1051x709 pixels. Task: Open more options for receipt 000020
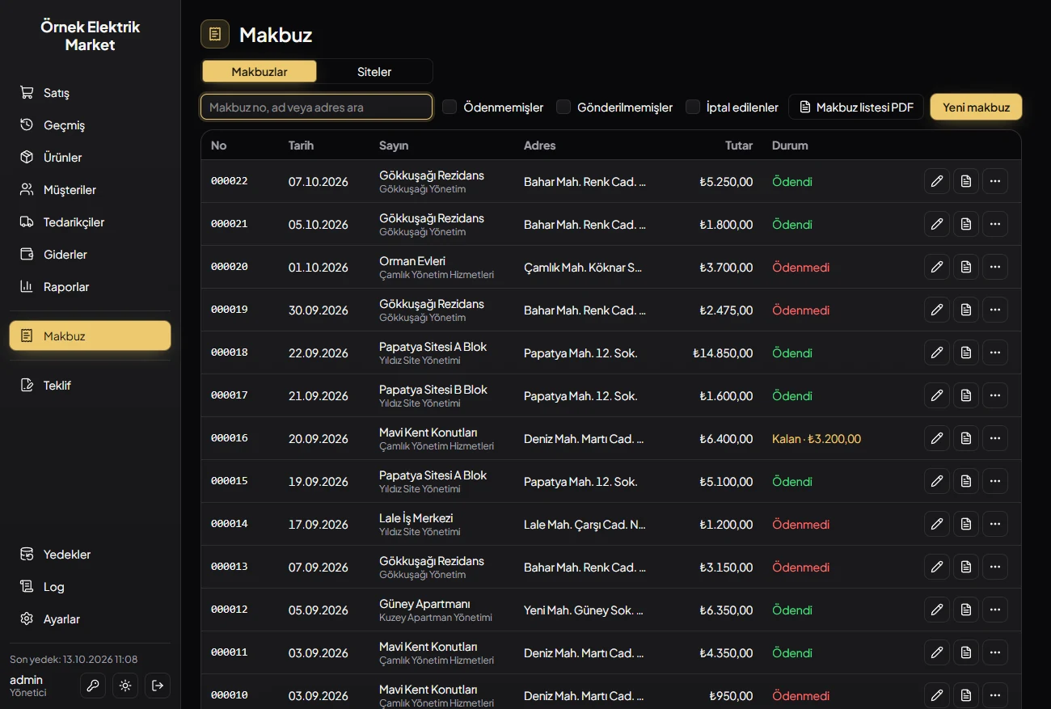[x=995, y=267]
